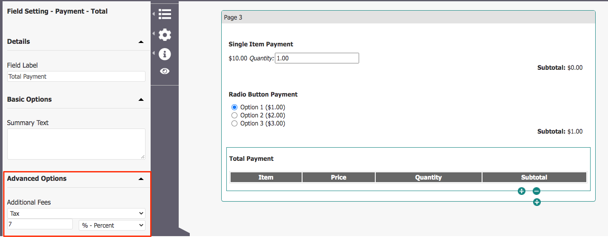This screenshot has height=237, width=608.
Task: Click the minus icon under Total Payment
Action: click(x=537, y=191)
